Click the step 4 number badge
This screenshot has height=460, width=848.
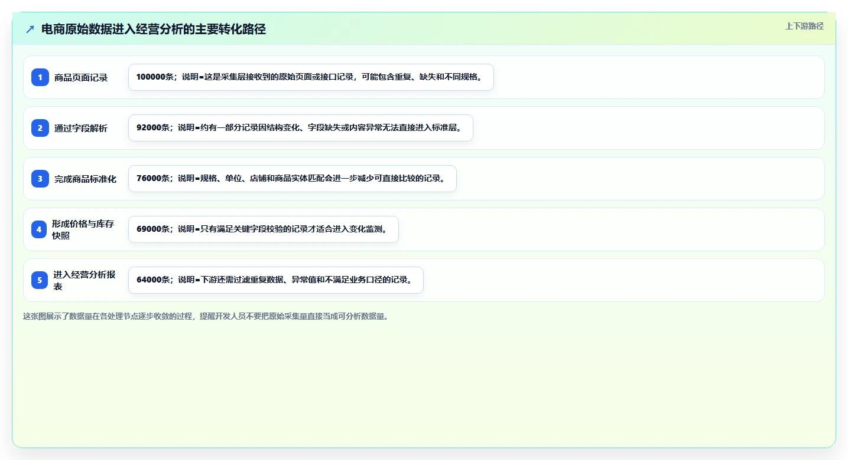click(x=39, y=229)
